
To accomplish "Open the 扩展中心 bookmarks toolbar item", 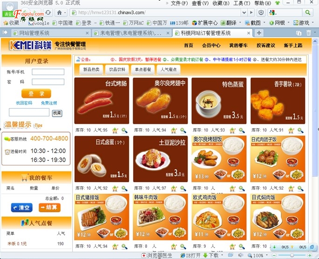I will coord(204,22).
